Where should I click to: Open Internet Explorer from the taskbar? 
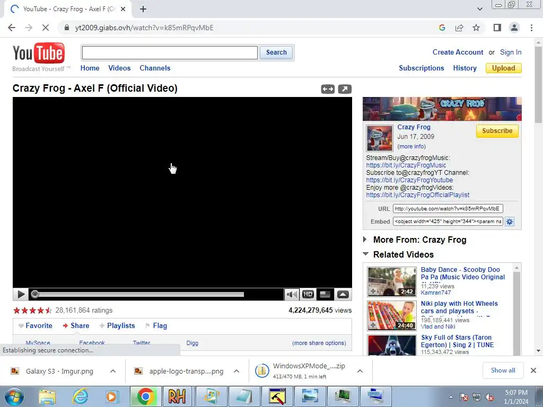pos(80,396)
